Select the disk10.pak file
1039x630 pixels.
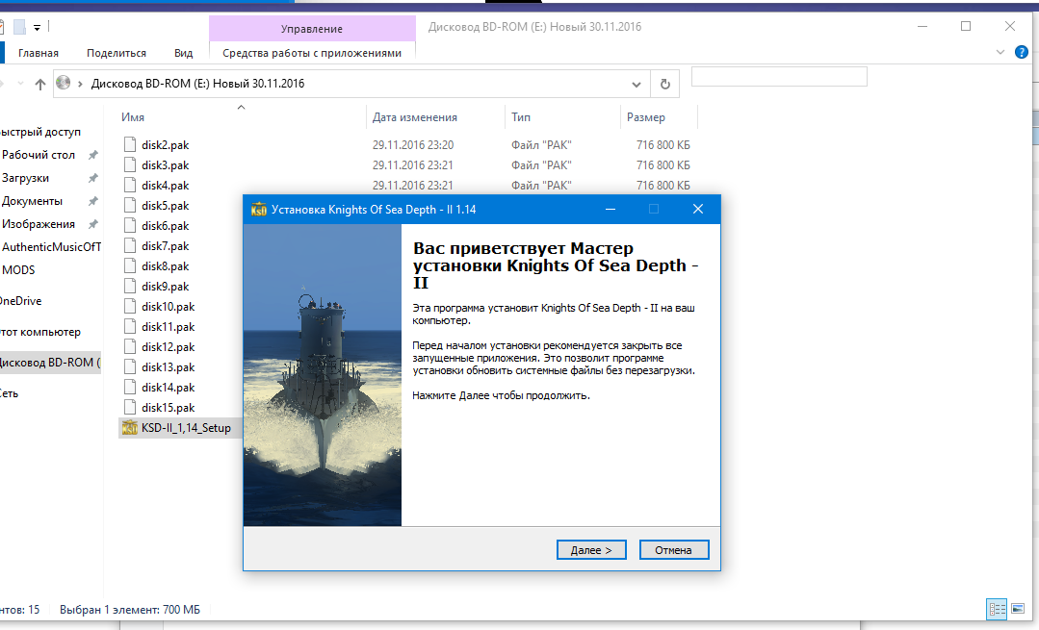coord(169,307)
